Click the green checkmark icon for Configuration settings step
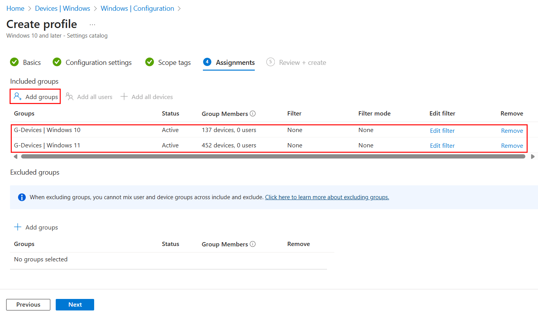Screen dimensions: 538x312 tap(57, 62)
